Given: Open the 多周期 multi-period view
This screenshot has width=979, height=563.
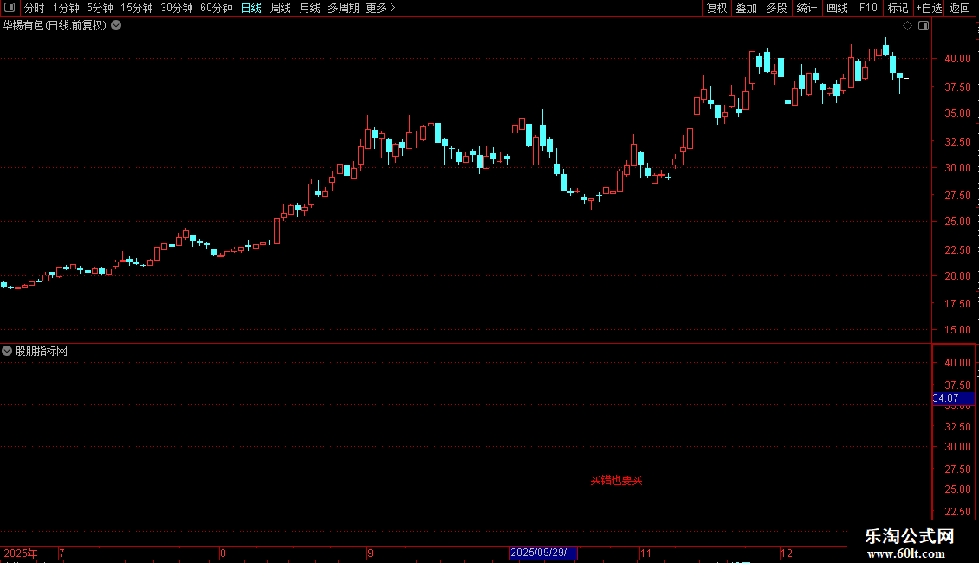Looking at the screenshot, I should coord(343,8).
